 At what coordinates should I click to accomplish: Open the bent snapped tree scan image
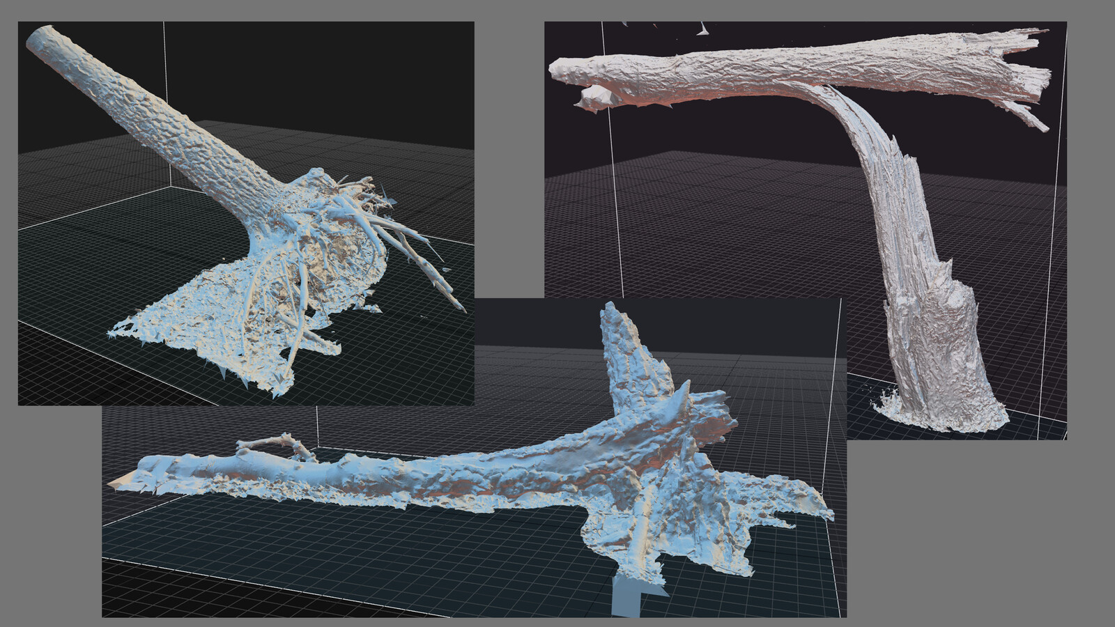pyautogui.click(x=806, y=231)
